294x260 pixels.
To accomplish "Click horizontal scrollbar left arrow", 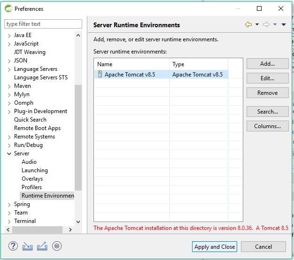I will click(x=8, y=229).
